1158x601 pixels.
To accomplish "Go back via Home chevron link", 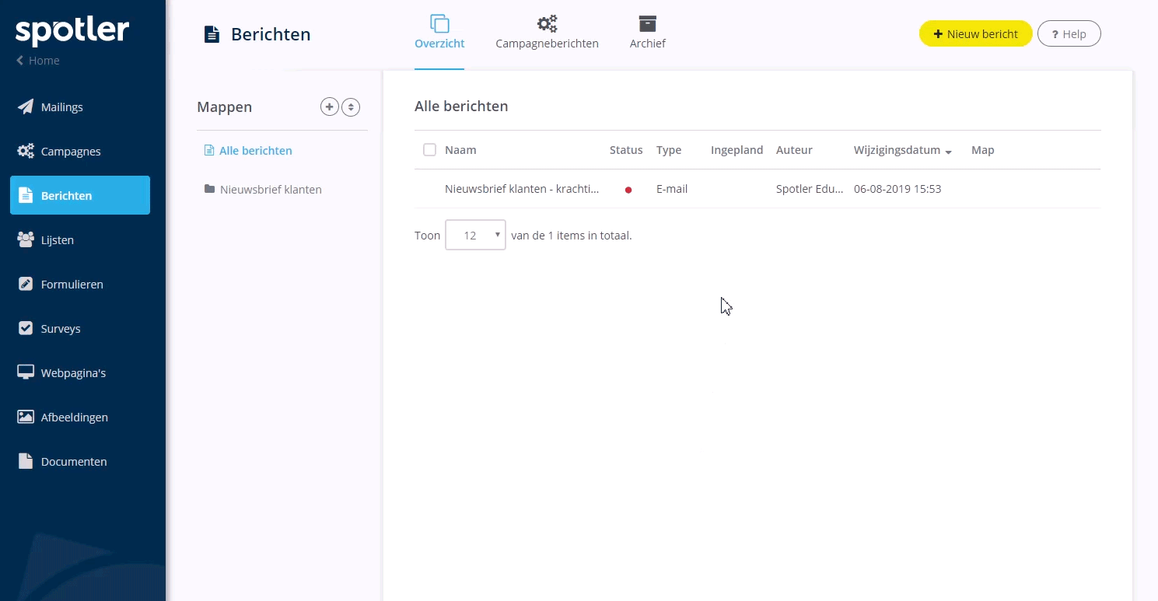I will point(38,61).
